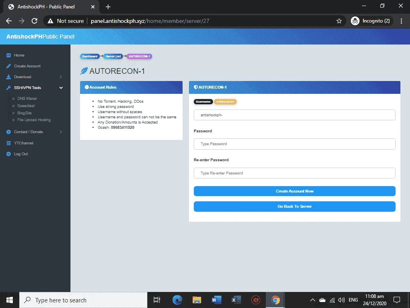The height and width of the screenshot is (308, 410).
Task: Collapse the SSH/VPN Tools chevron
Action: click(61, 88)
